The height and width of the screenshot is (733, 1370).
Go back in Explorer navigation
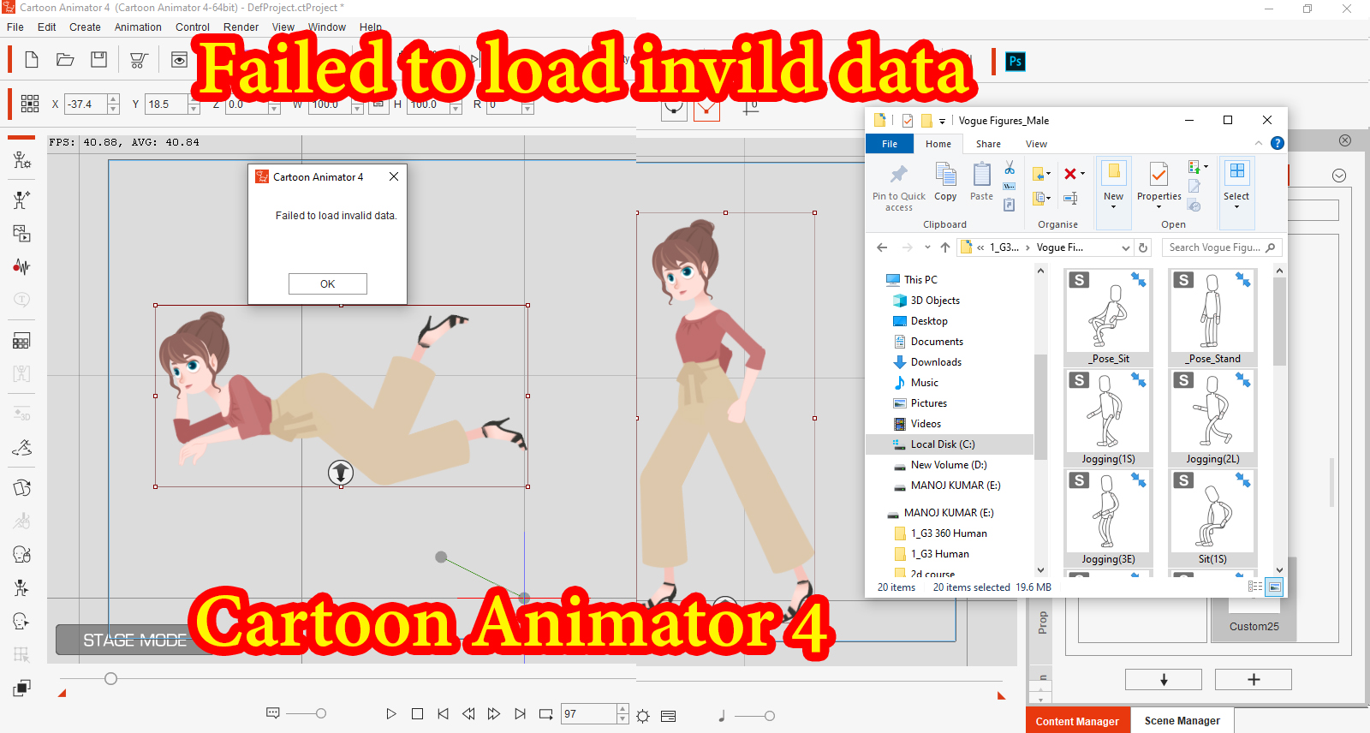click(882, 247)
